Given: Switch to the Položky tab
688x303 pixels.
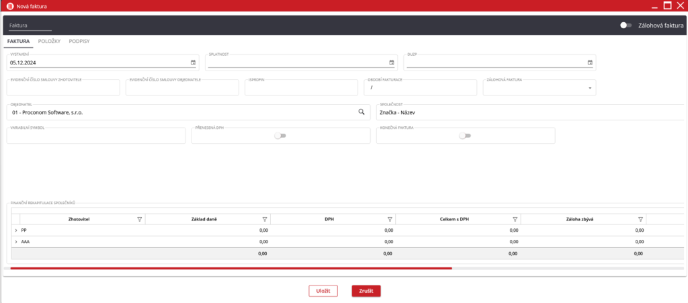Looking at the screenshot, I should click(x=49, y=41).
